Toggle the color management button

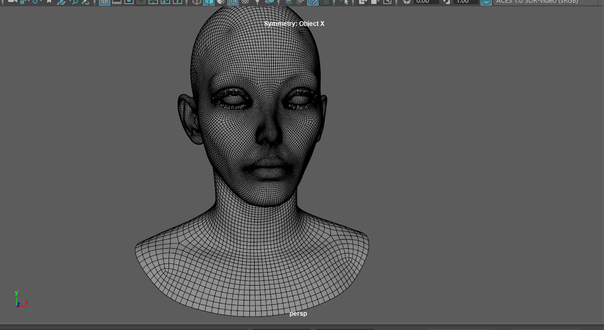tap(486, 2)
